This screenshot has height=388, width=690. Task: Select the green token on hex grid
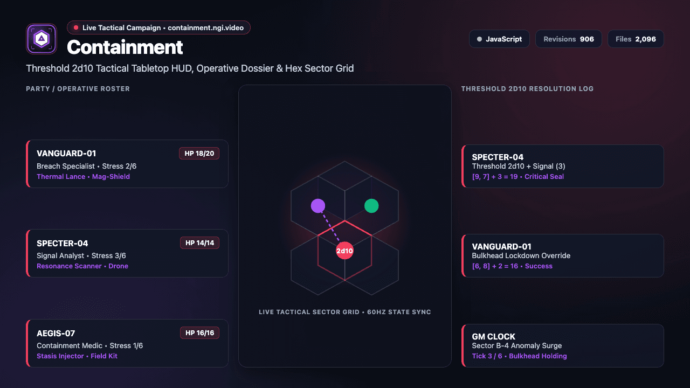click(371, 206)
